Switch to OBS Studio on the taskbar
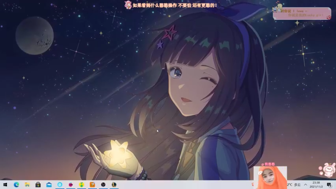Viewport: 336px width, 189px height. pos(103,184)
